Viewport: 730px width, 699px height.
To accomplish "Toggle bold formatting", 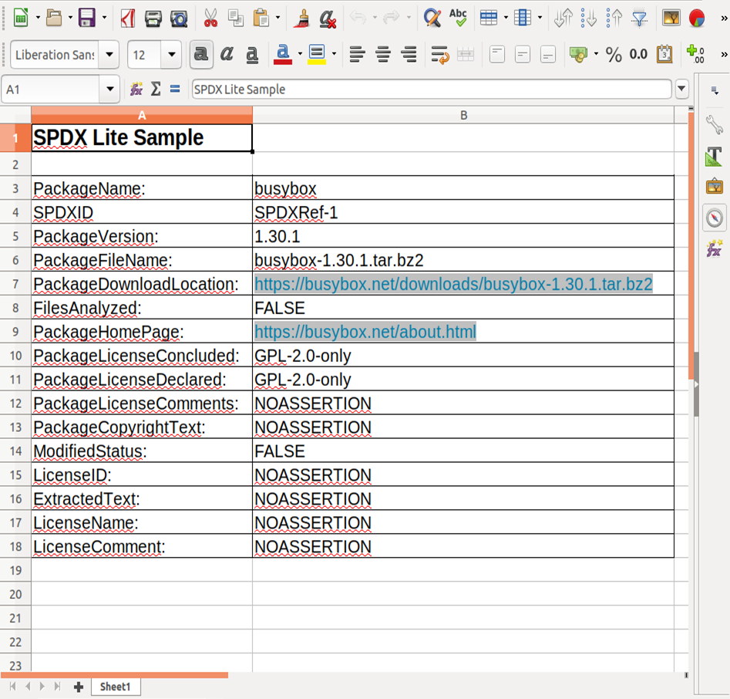I will click(201, 55).
